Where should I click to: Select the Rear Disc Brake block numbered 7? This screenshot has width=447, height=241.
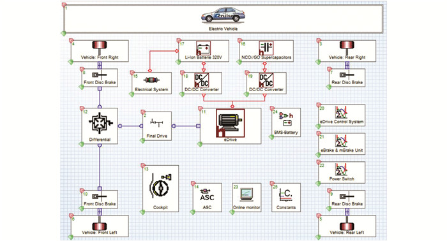tap(347, 78)
